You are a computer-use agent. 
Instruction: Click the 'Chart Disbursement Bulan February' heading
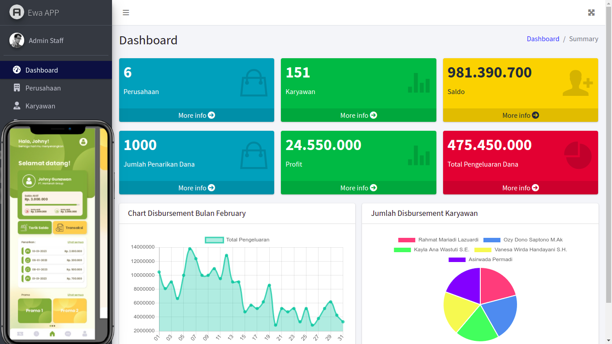point(187,213)
